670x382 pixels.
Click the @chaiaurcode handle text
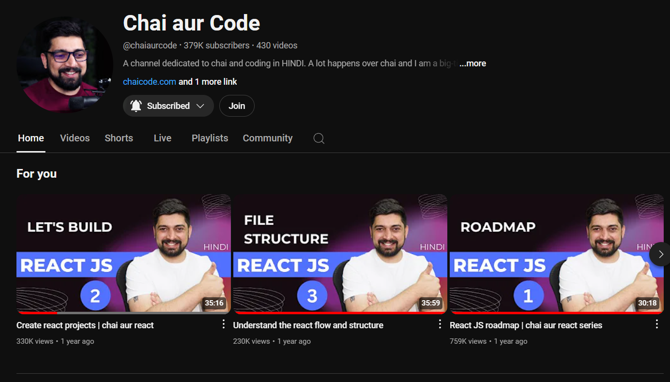coord(150,46)
